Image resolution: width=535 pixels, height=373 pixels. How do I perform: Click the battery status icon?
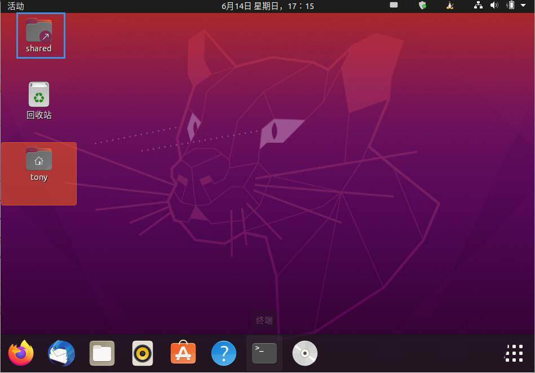coord(511,5)
